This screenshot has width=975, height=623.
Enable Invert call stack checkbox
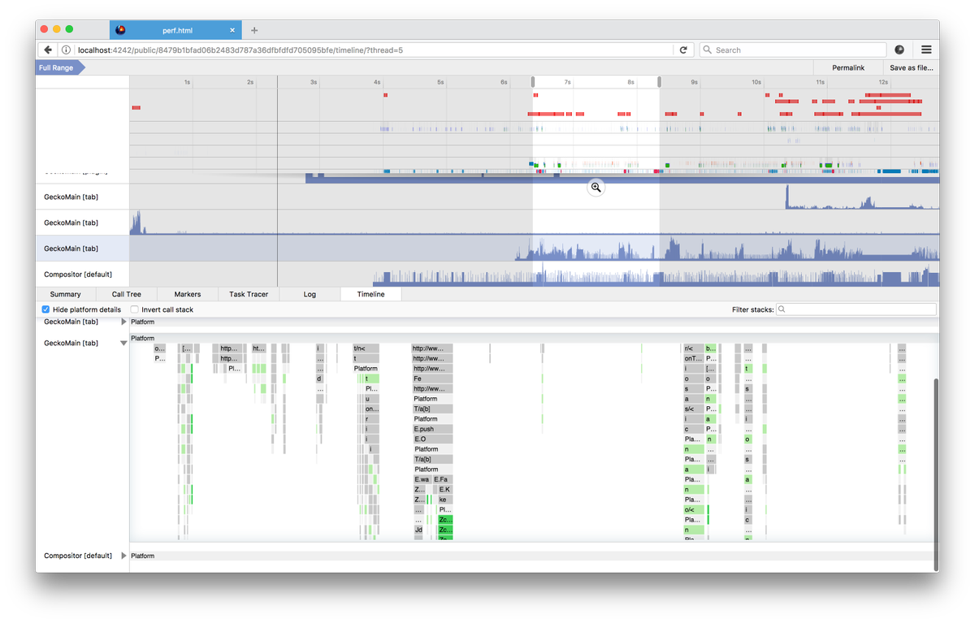tap(135, 309)
